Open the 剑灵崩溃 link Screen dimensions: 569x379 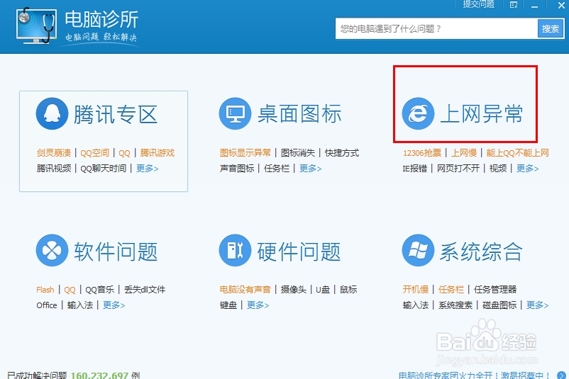pyautogui.click(x=54, y=153)
